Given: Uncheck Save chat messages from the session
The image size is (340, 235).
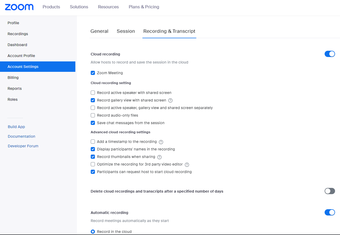Looking at the screenshot, I should 93,123.
